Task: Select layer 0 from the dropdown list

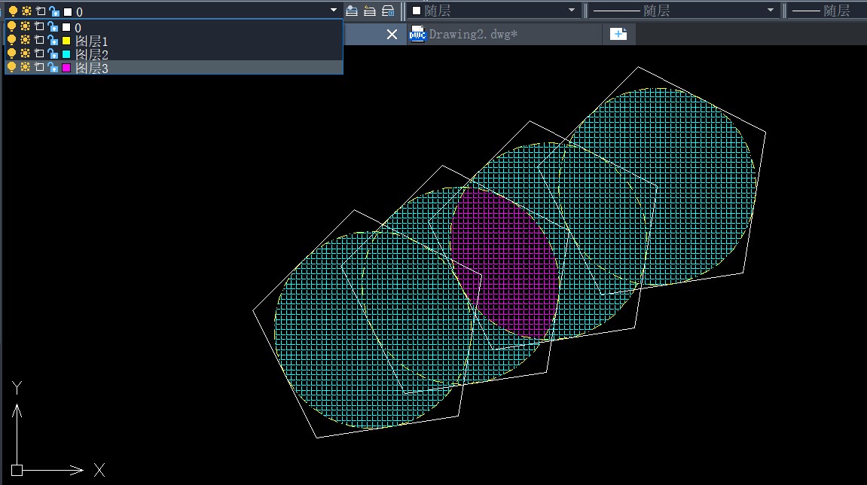Action: (x=174, y=26)
